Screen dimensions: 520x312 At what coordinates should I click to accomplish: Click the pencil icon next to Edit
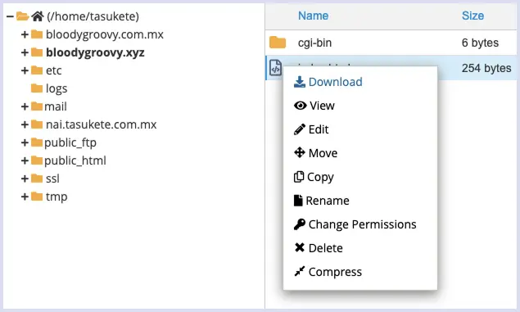click(x=300, y=129)
